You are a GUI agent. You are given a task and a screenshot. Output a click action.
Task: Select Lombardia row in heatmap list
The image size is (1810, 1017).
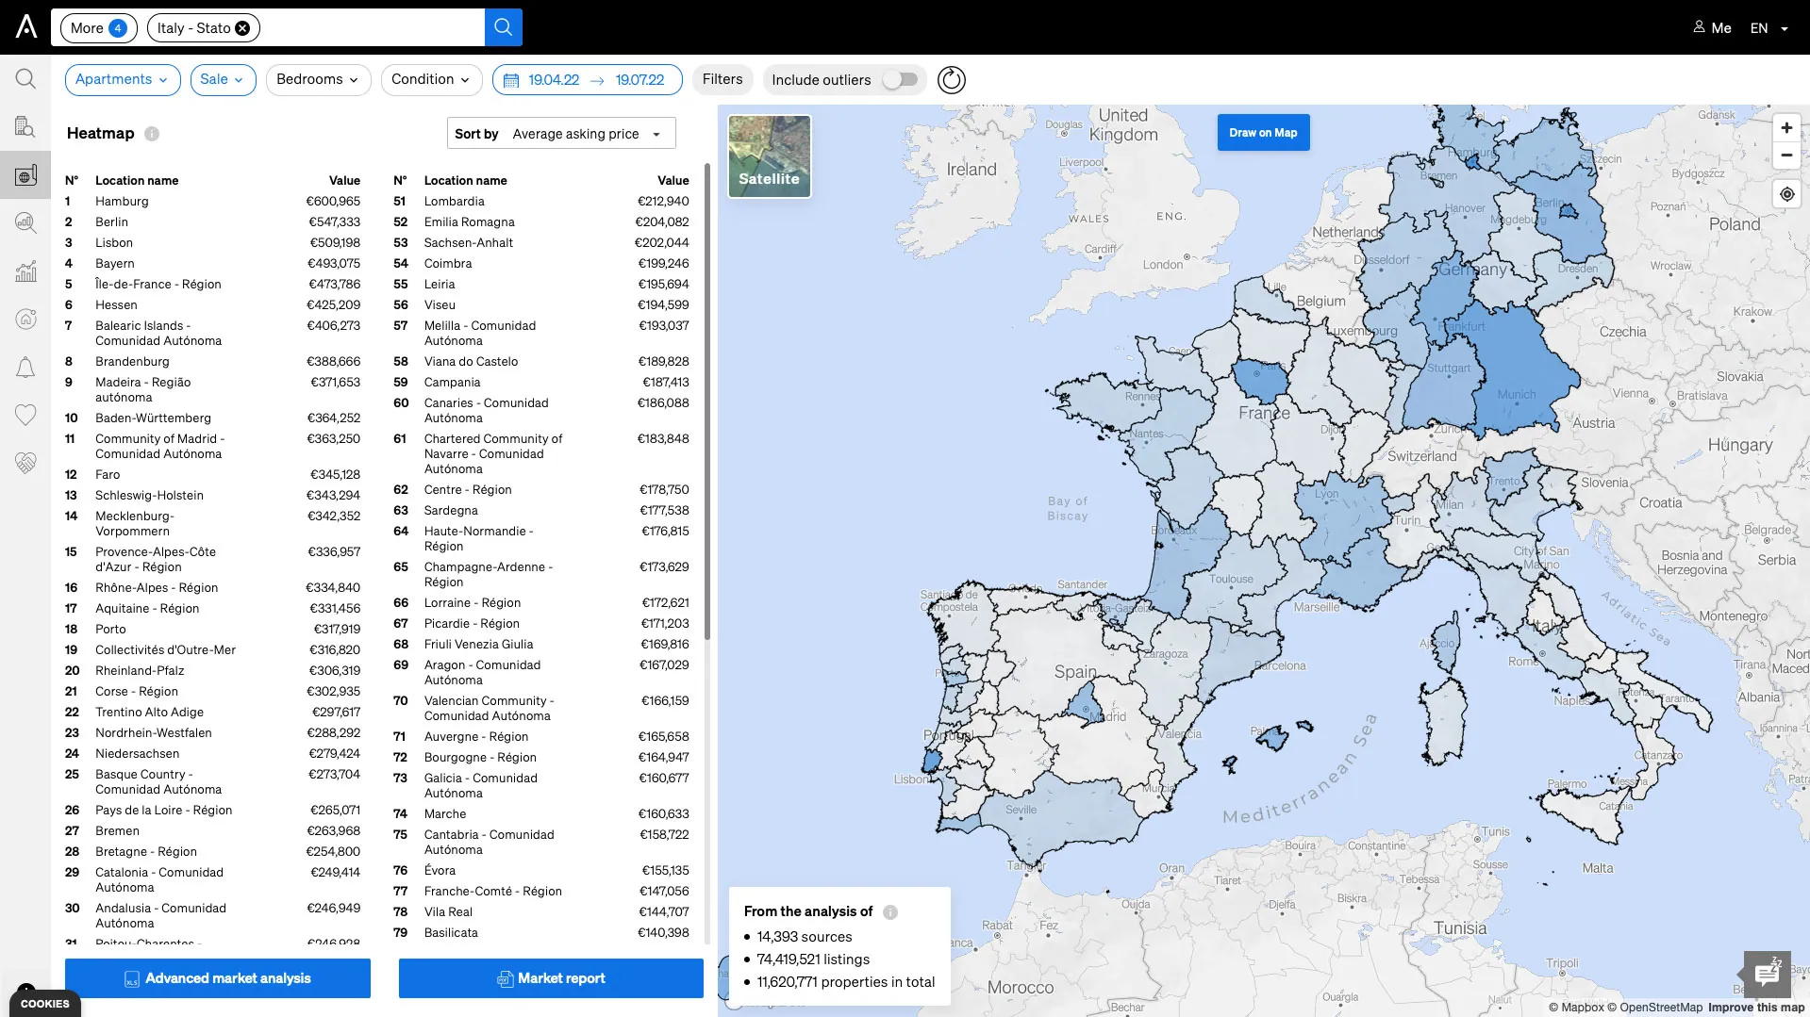pos(541,202)
